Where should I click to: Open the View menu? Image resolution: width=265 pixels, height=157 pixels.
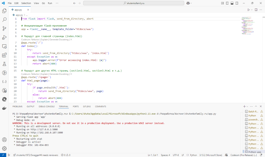[x=36, y=3]
